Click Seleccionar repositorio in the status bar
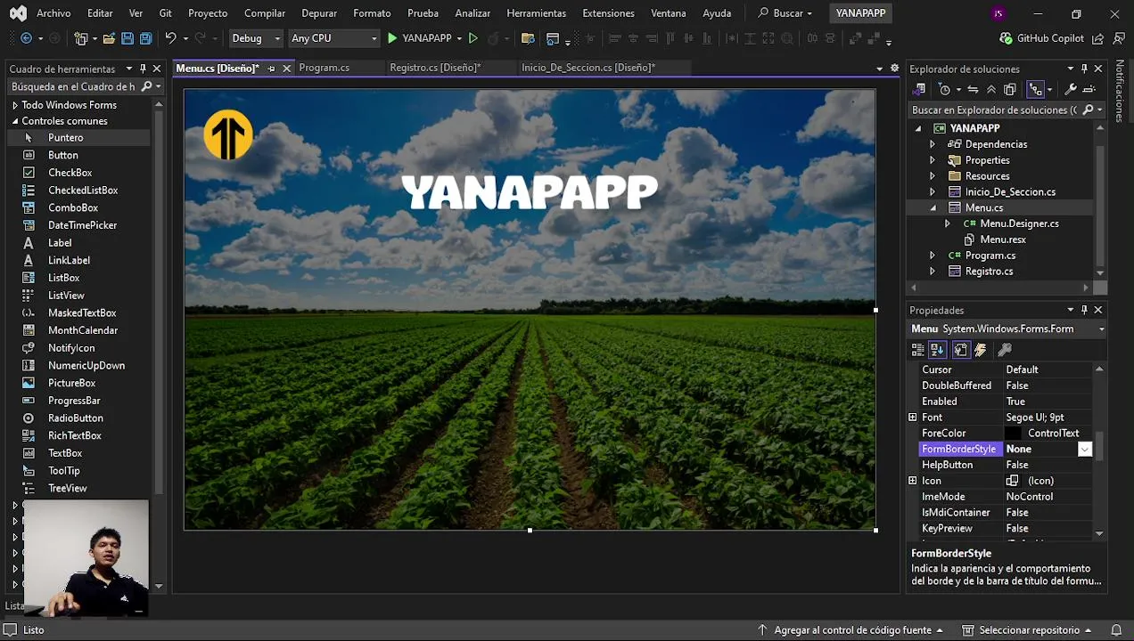The height and width of the screenshot is (641, 1134). pyautogui.click(x=1029, y=630)
